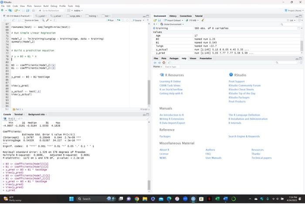Click the Load workspace icon in Environment pane

pyautogui.click(x=155, y=20)
